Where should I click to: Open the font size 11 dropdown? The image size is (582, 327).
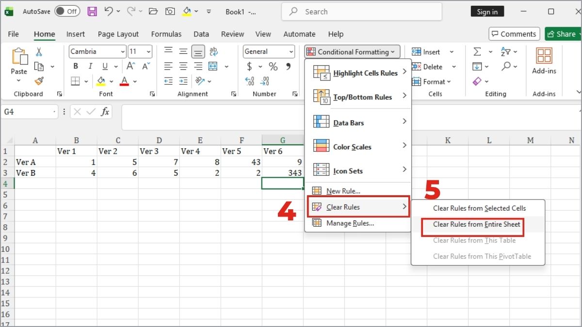point(148,51)
